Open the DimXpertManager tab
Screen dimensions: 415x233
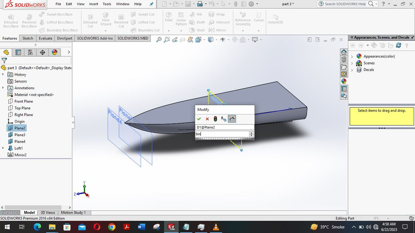coord(42,52)
